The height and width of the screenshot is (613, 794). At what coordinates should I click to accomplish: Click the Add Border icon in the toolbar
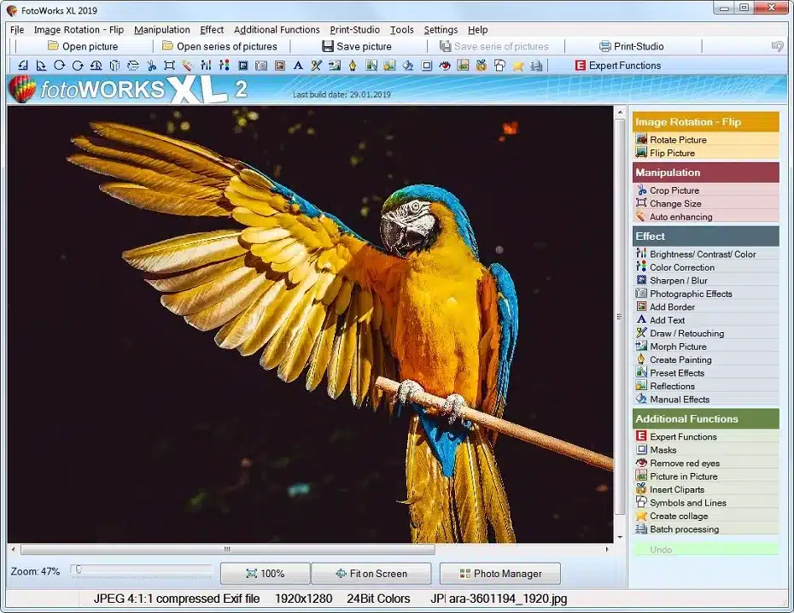[x=279, y=65]
